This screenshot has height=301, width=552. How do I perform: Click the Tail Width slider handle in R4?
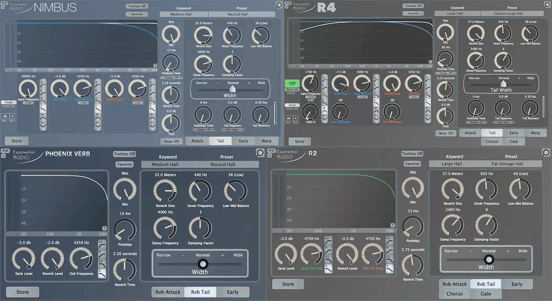(x=504, y=83)
